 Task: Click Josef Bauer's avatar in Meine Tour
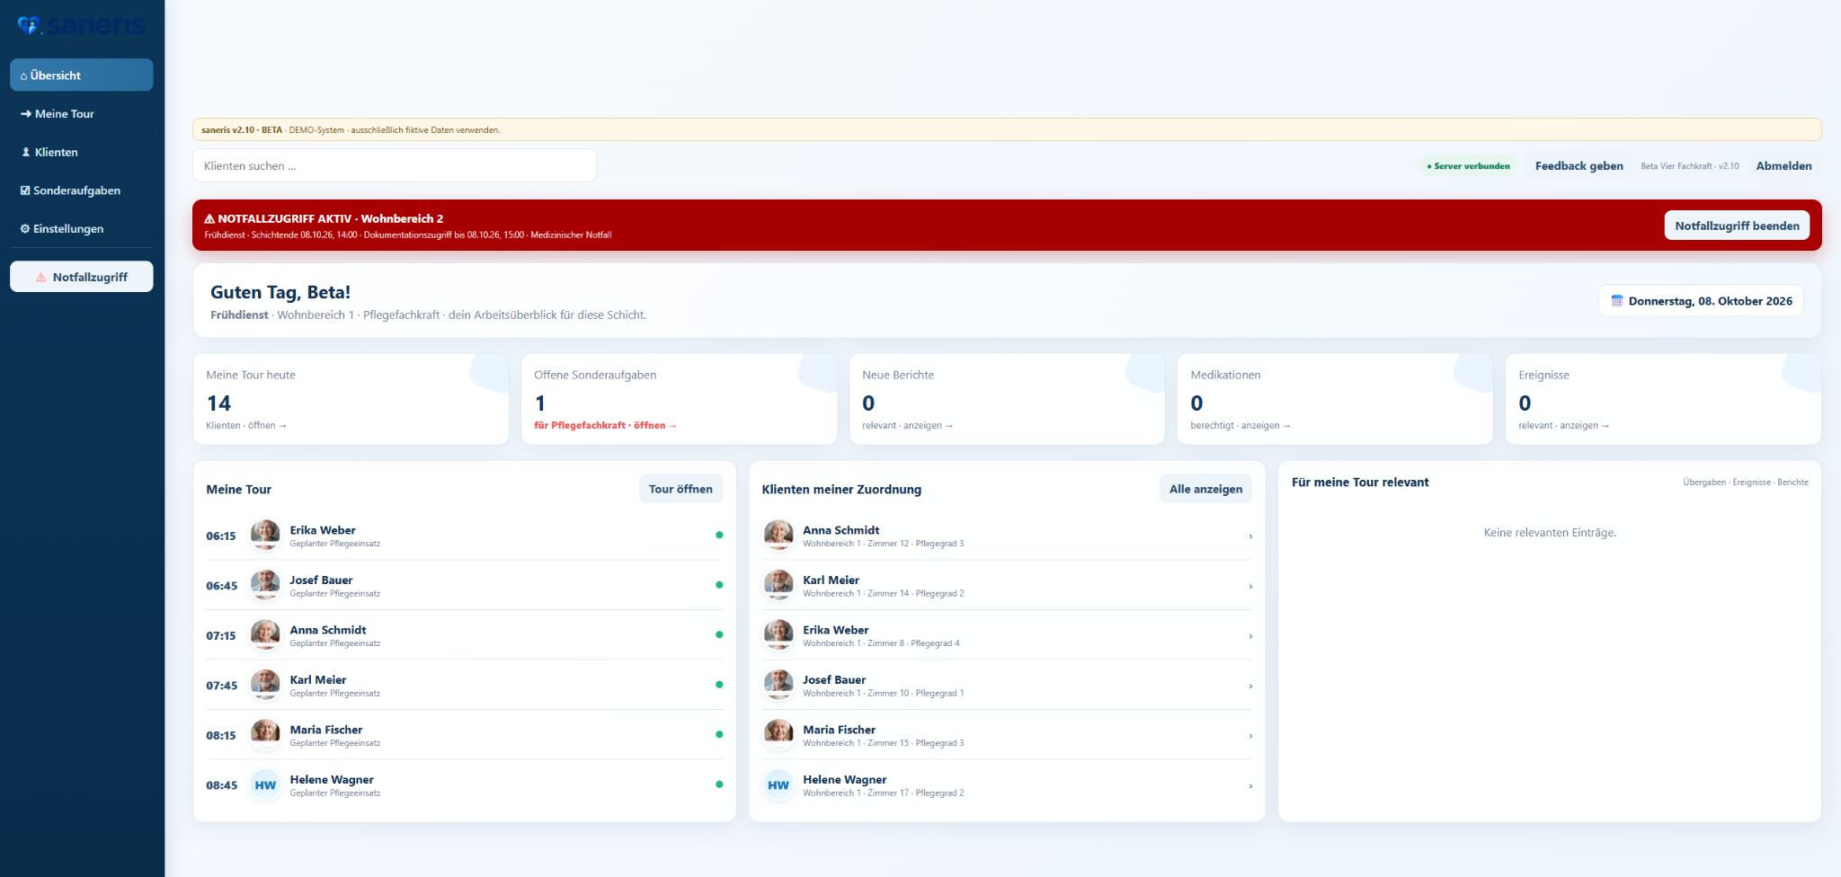point(265,585)
